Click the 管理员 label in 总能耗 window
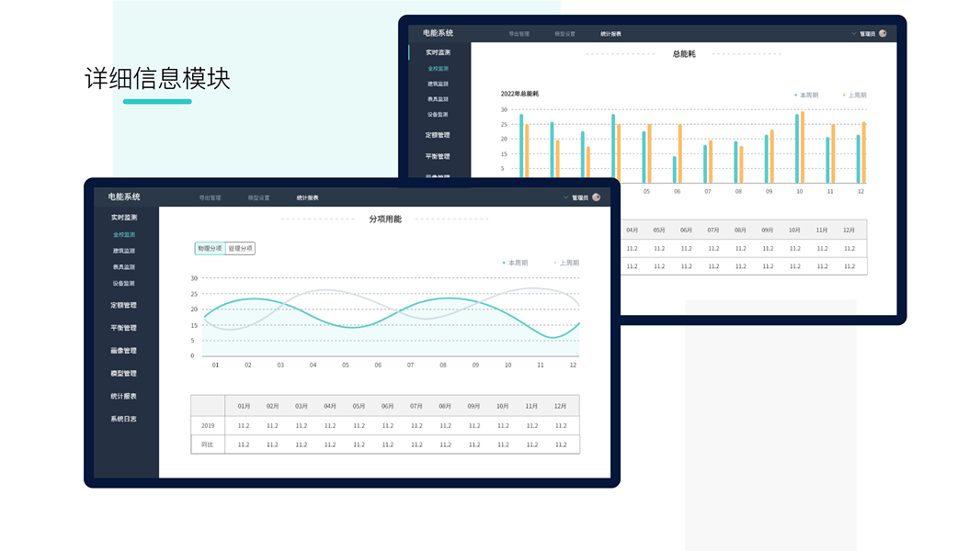980x551 pixels. [x=868, y=34]
